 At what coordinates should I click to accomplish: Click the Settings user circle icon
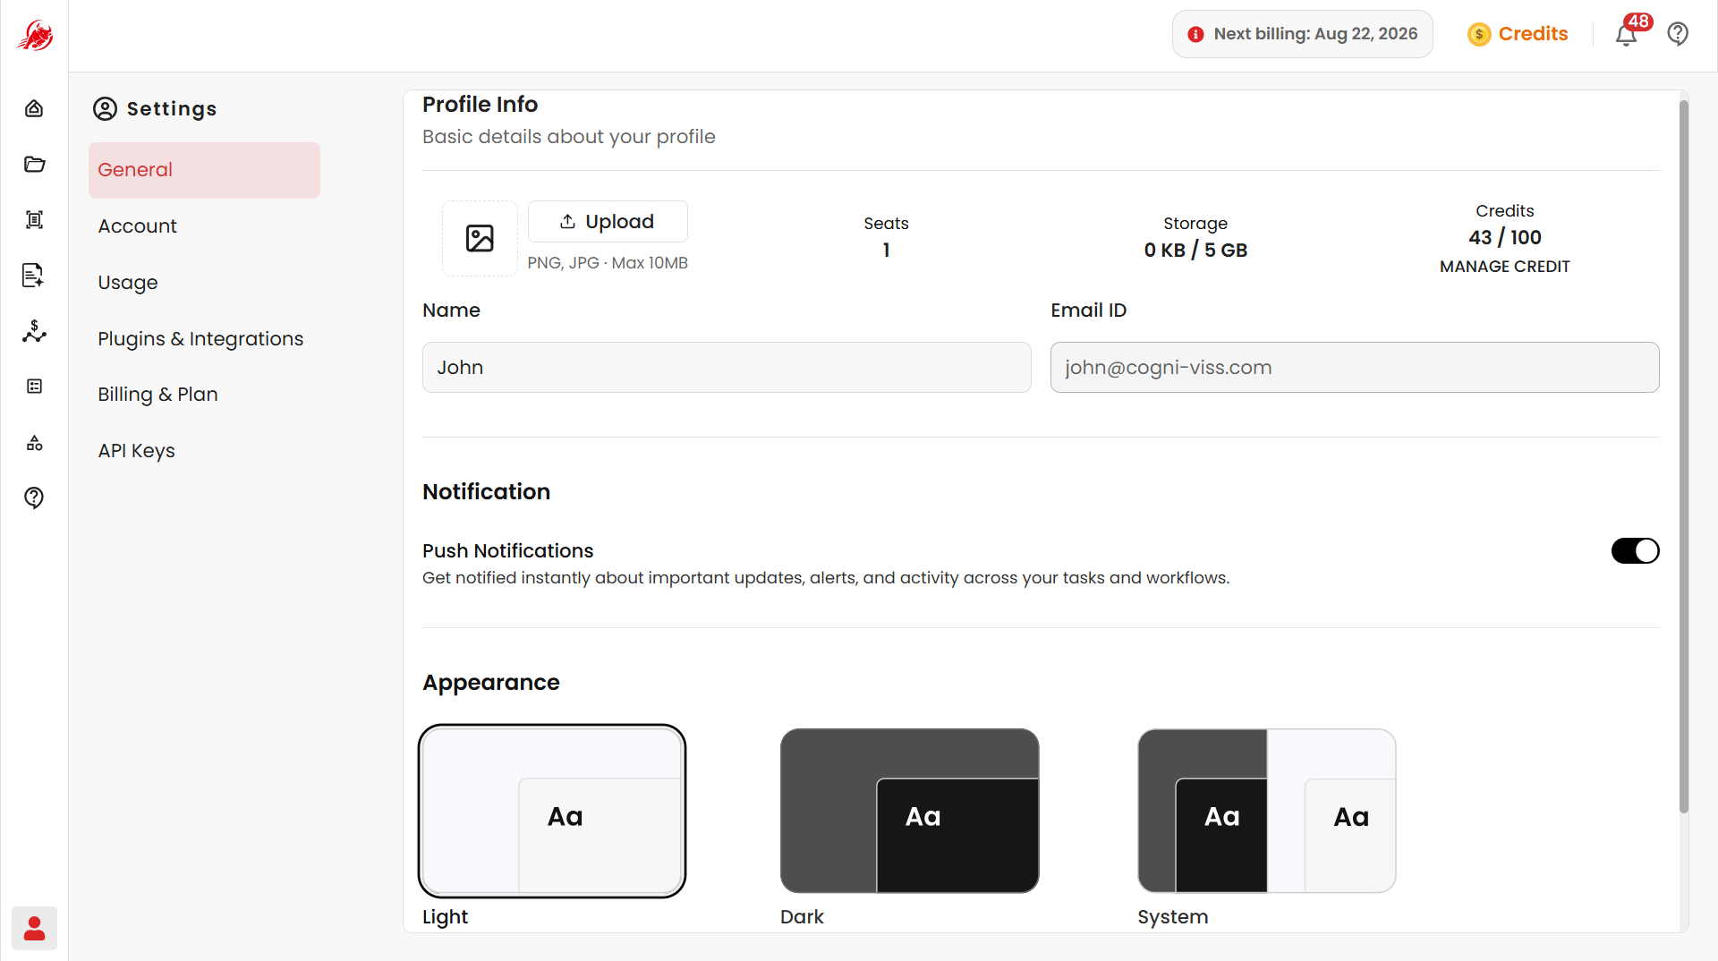coord(105,108)
